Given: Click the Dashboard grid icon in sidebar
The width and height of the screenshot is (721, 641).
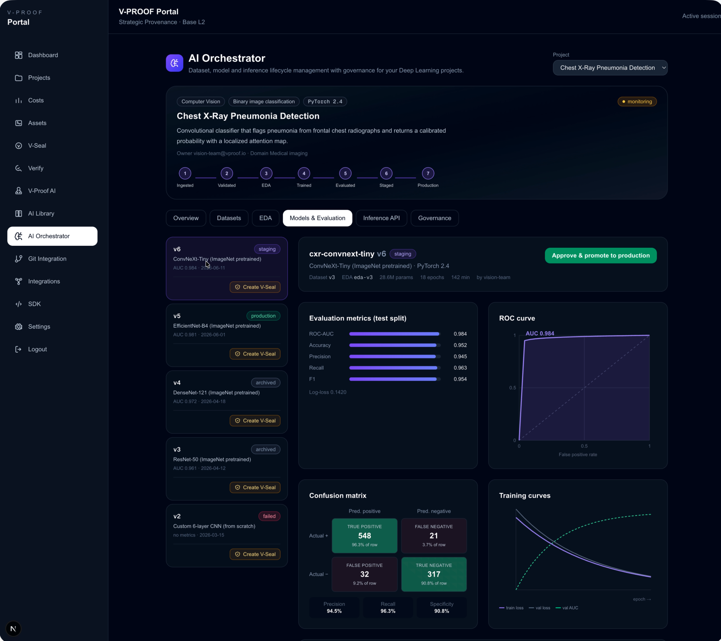Looking at the screenshot, I should tap(19, 55).
